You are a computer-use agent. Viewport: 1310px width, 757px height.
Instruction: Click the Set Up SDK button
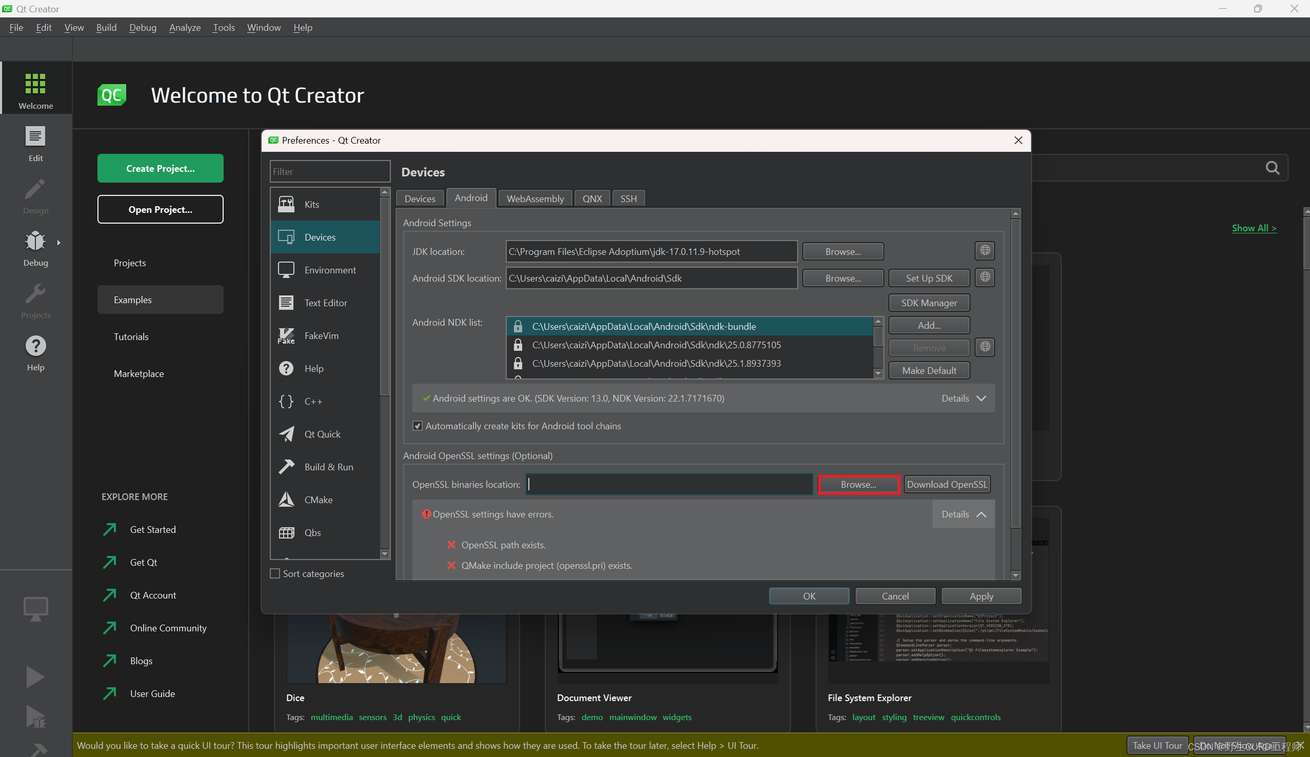coord(929,278)
